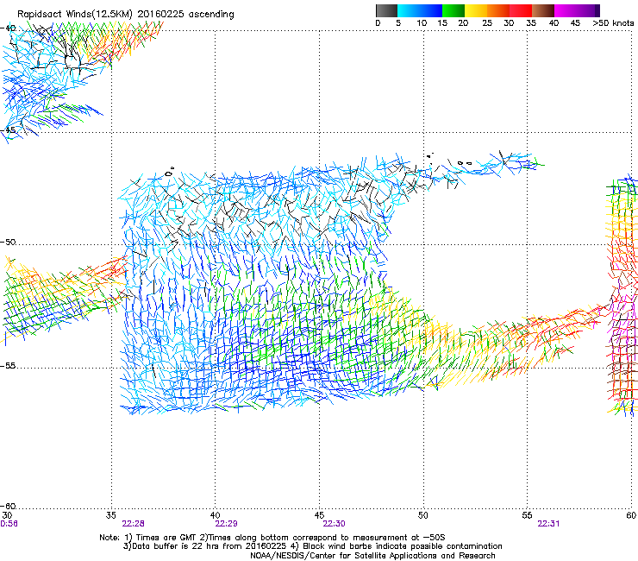
Task: Pick the magenta 40-45 knots legend segment
Action: point(566,10)
